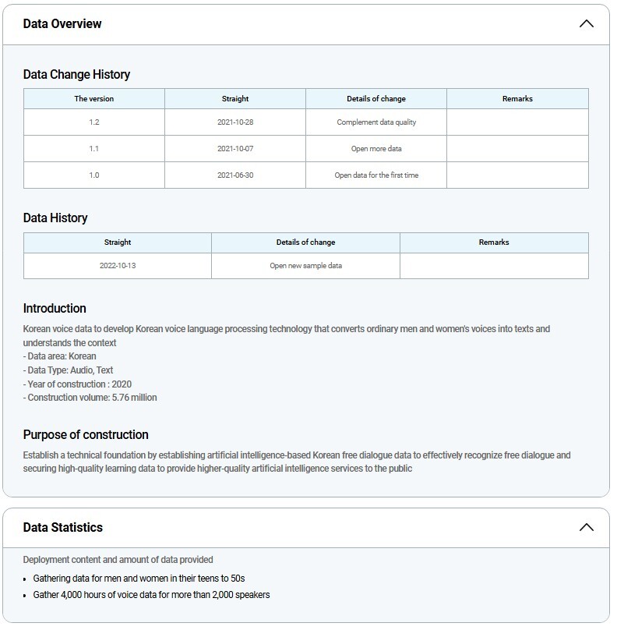Click the Data Overview panel title
The image size is (617, 630).
click(62, 23)
